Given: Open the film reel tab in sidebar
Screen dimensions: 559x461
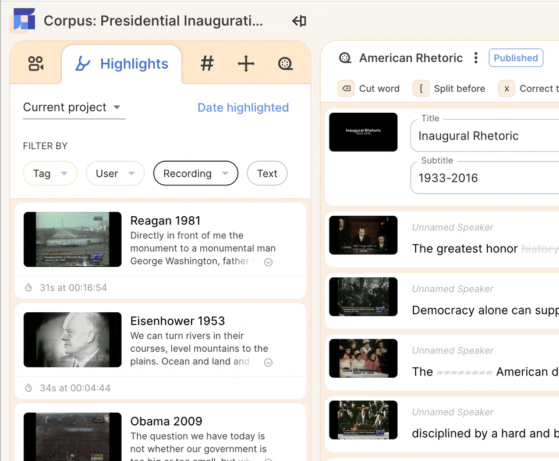Looking at the screenshot, I should click(285, 64).
